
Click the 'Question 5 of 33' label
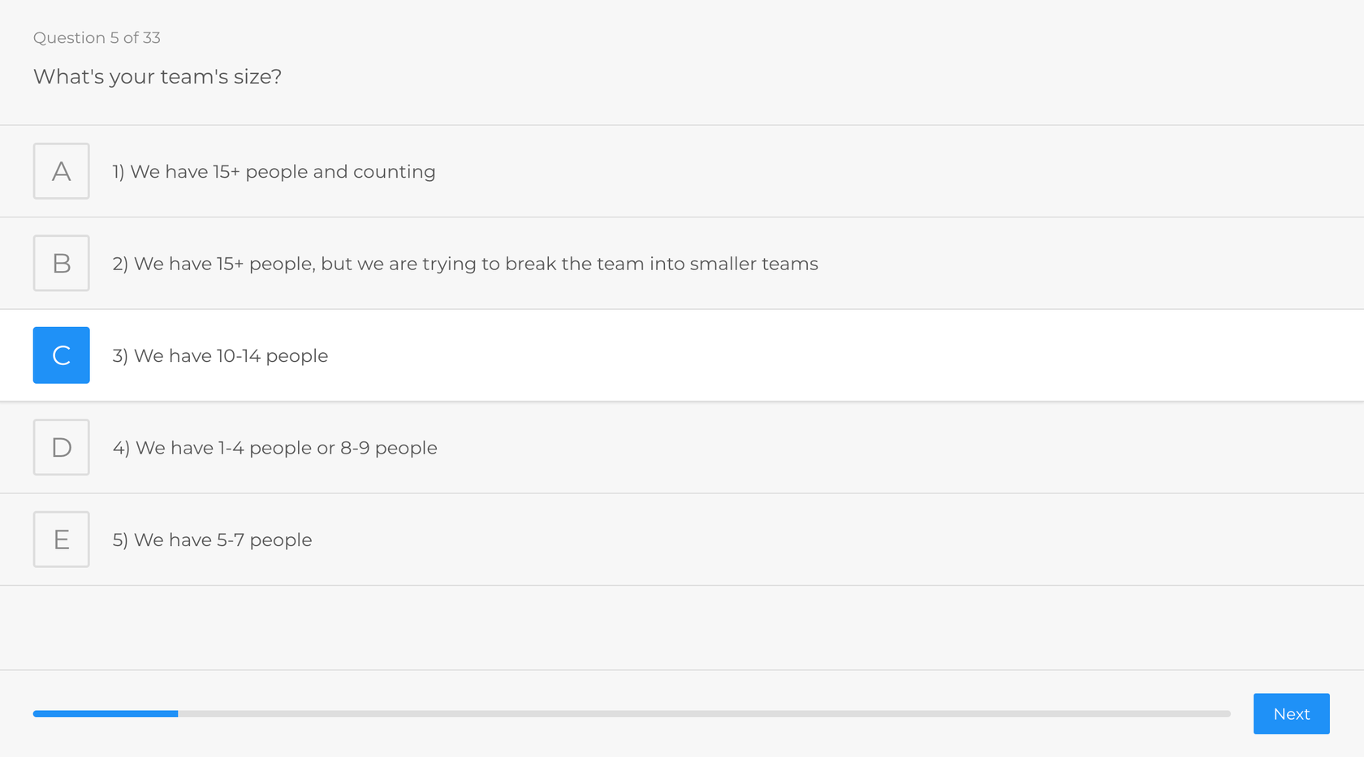(97, 37)
